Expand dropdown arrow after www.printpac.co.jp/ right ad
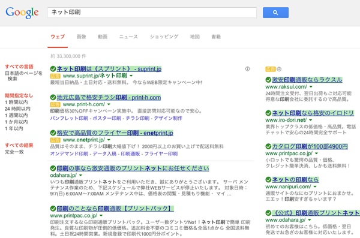This screenshot has height=238, width=360. pyautogui.click(x=316, y=153)
